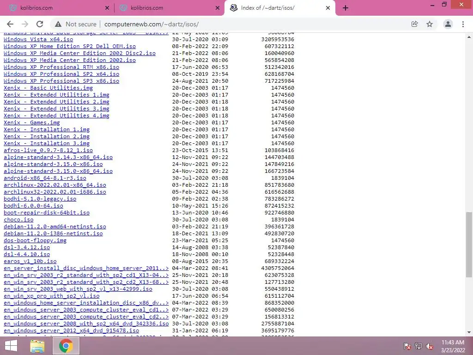Image resolution: width=473 pixels, height=355 pixels.
Task: Download en_win_xp_pro_with_sp2_vl.iso
Action: 52,296
